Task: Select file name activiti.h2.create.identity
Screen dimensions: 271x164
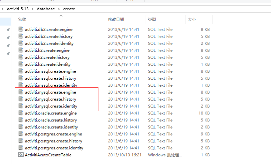Action: (x=48, y=64)
